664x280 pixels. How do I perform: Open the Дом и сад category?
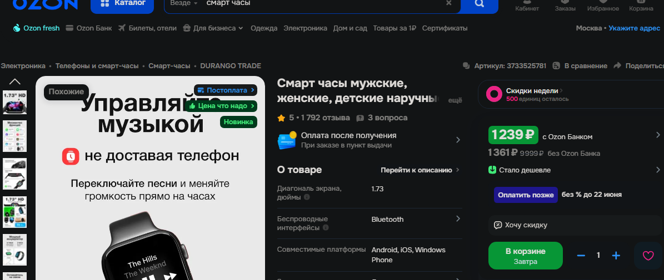pyautogui.click(x=350, y=28)
